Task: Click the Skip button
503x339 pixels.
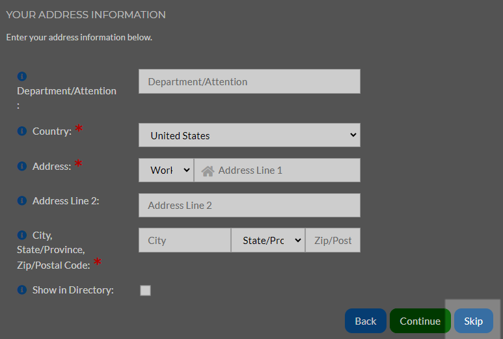Action: pos(474,321)
